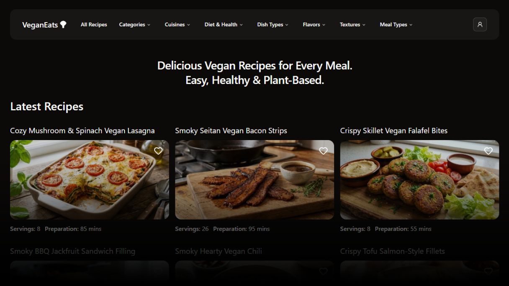This screenshot has width=509, height=286.
Task: Expand the Categories dropdown
Action: (x=135, y=25)
